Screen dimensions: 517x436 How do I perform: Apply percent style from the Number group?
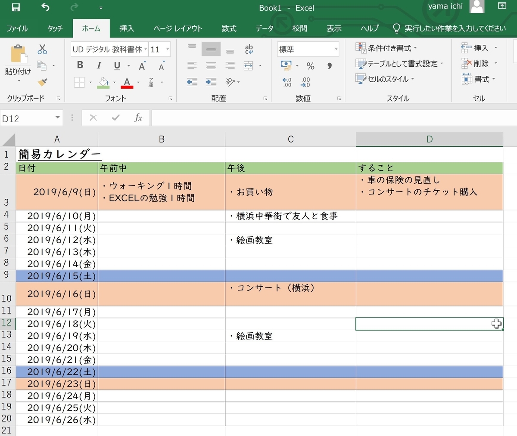[310, 65]
